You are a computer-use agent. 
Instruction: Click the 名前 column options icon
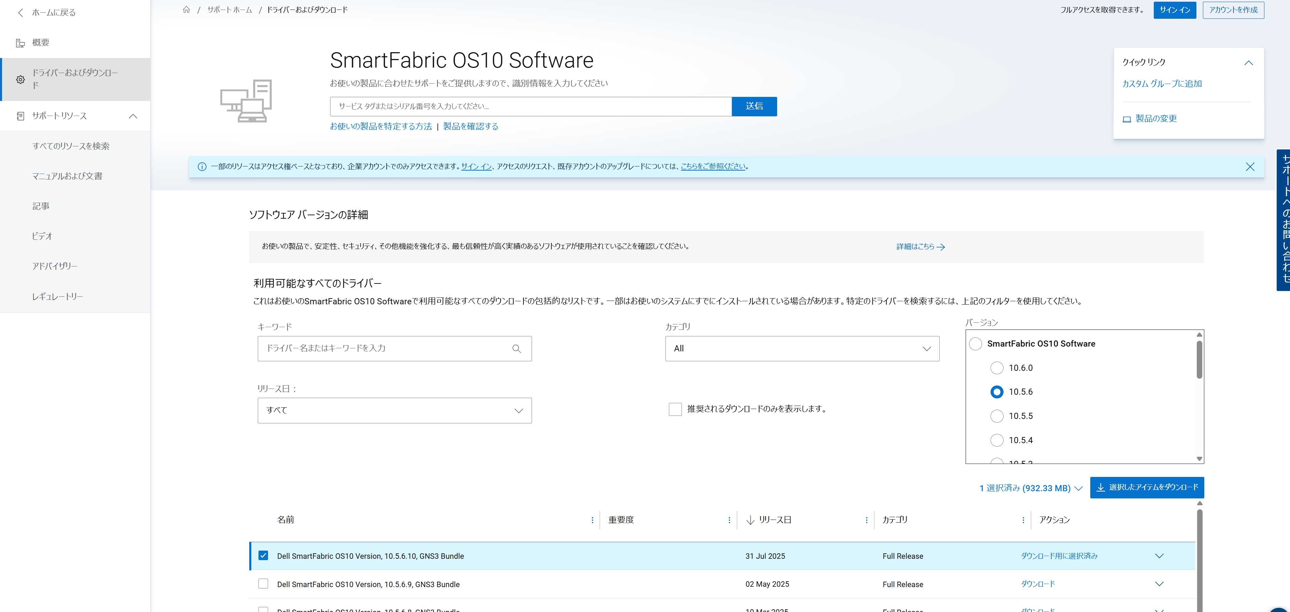592,520
